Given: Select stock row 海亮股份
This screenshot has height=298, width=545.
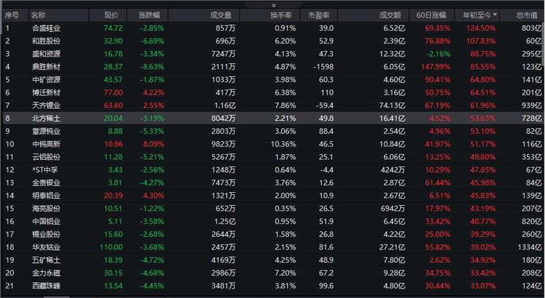Looking at the screenshot, I should tap(272, 208).
